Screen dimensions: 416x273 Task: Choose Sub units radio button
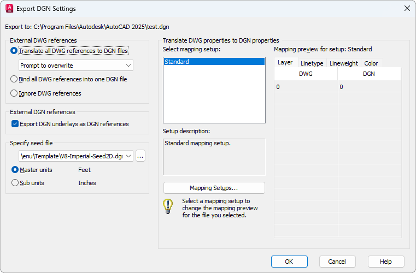coord(15,183)
